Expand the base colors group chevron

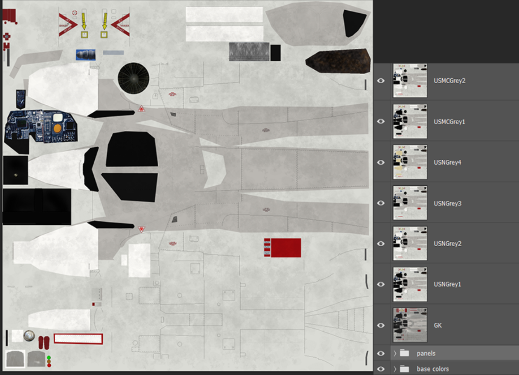[x=395, y=369]
